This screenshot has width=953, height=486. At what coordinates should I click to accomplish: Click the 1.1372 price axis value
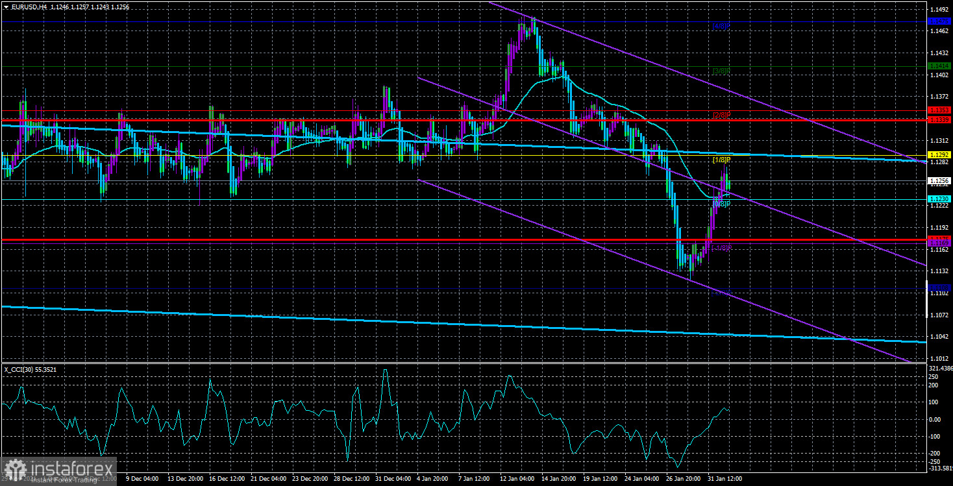(939, 97)
